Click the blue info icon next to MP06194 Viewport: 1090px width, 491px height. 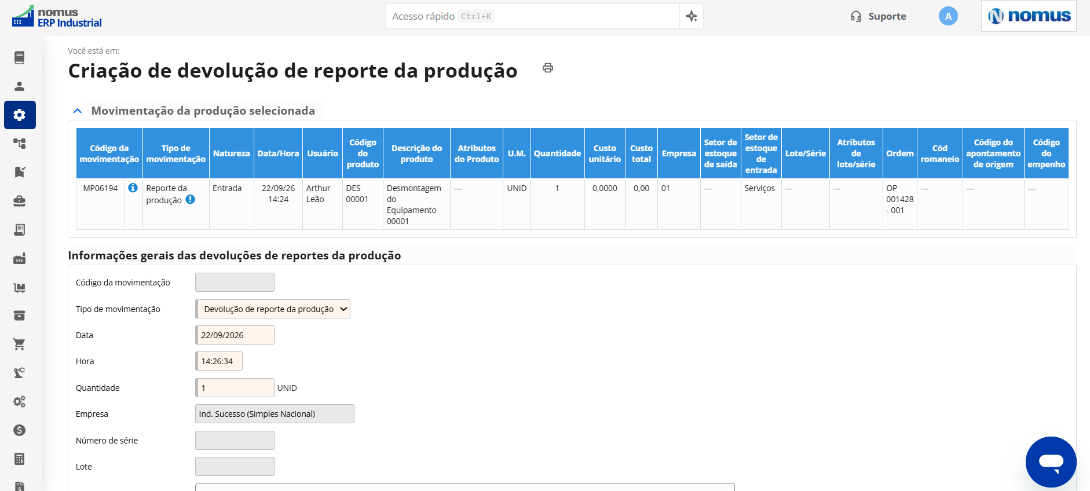[x=133, y=188]
